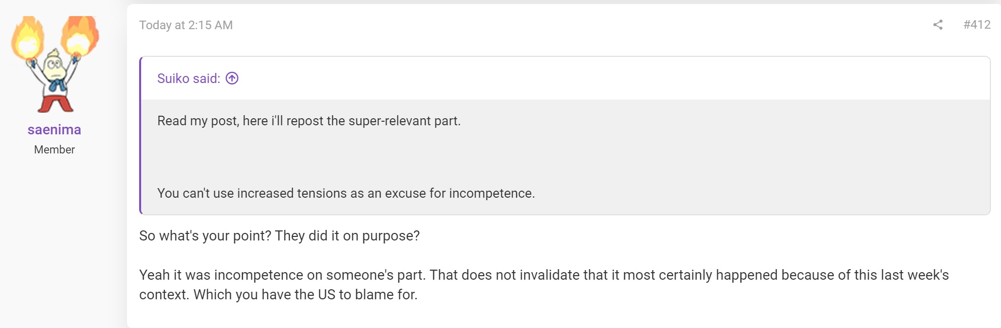Image resolution: width=1001 pixels, height=328 pixels.
Task: Open the saenima username profile link
Action: [54, 130]
